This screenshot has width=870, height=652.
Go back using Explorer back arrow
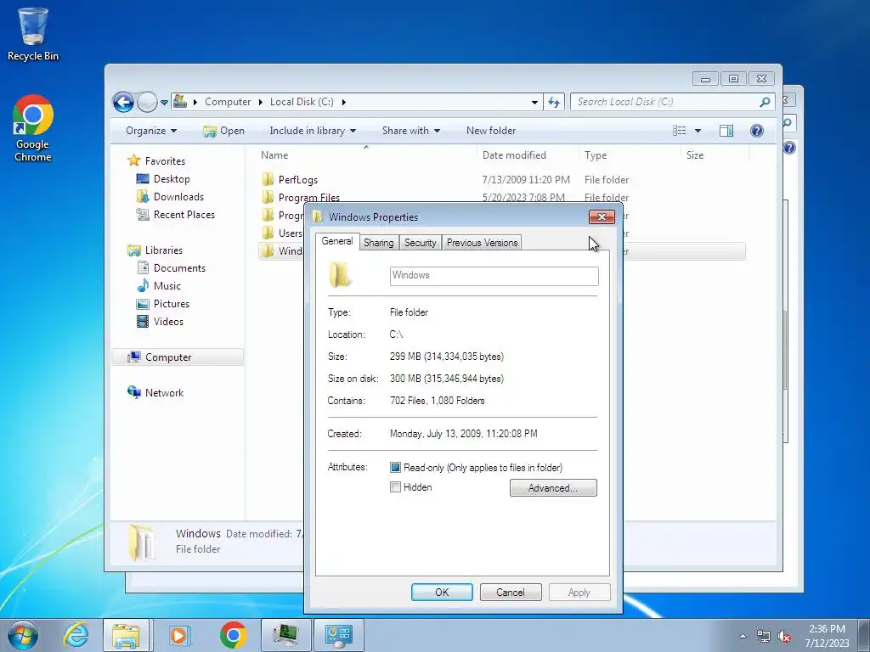coord(123,102)
